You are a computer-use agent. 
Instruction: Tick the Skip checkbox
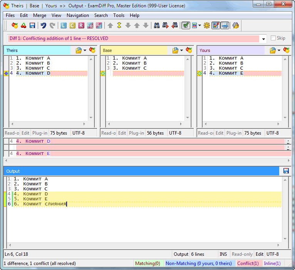(273, 38)
